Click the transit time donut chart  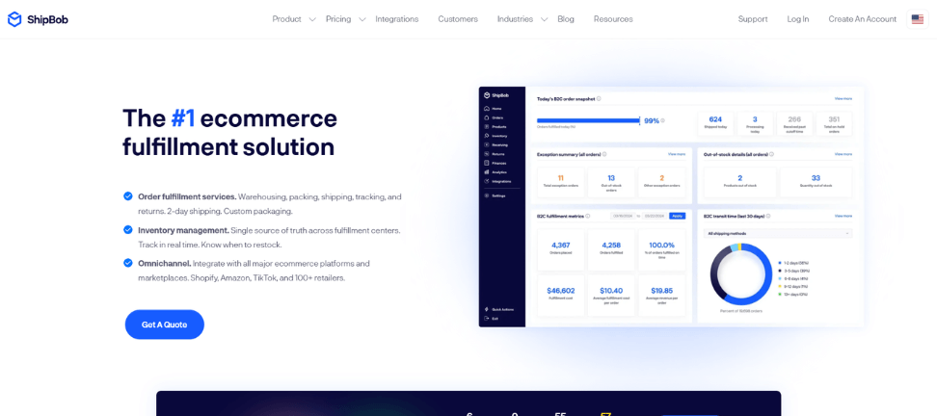coord(741,273)
